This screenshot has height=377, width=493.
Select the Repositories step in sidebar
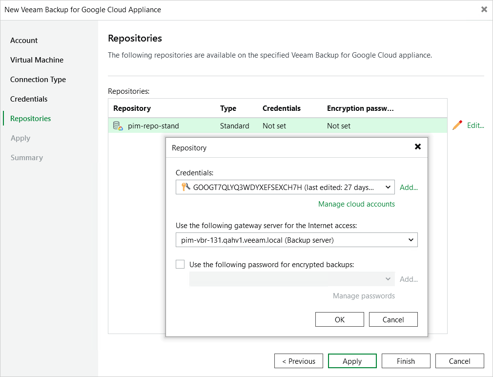[30, 118]
